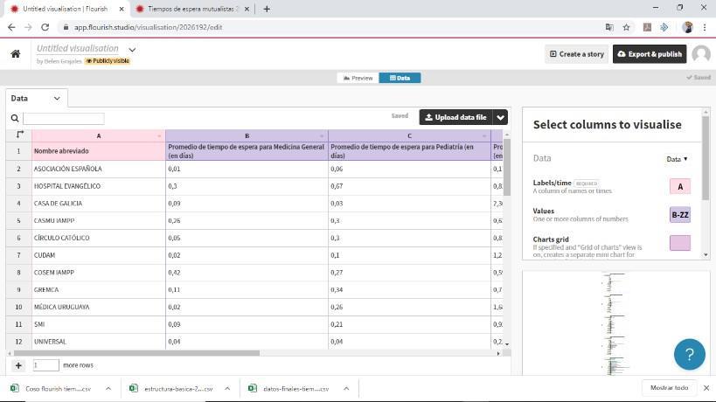
Task: Open column C header dropdown arrow
Action: (x=484, y=136)
